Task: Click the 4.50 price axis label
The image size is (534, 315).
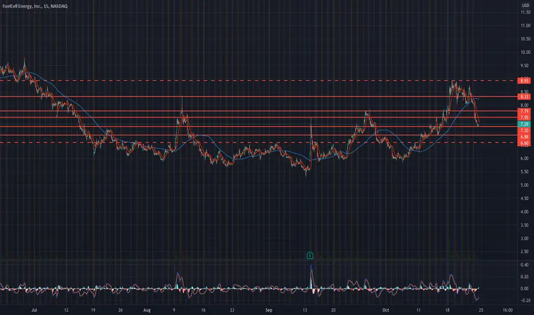Action: [x=525, y=198]
